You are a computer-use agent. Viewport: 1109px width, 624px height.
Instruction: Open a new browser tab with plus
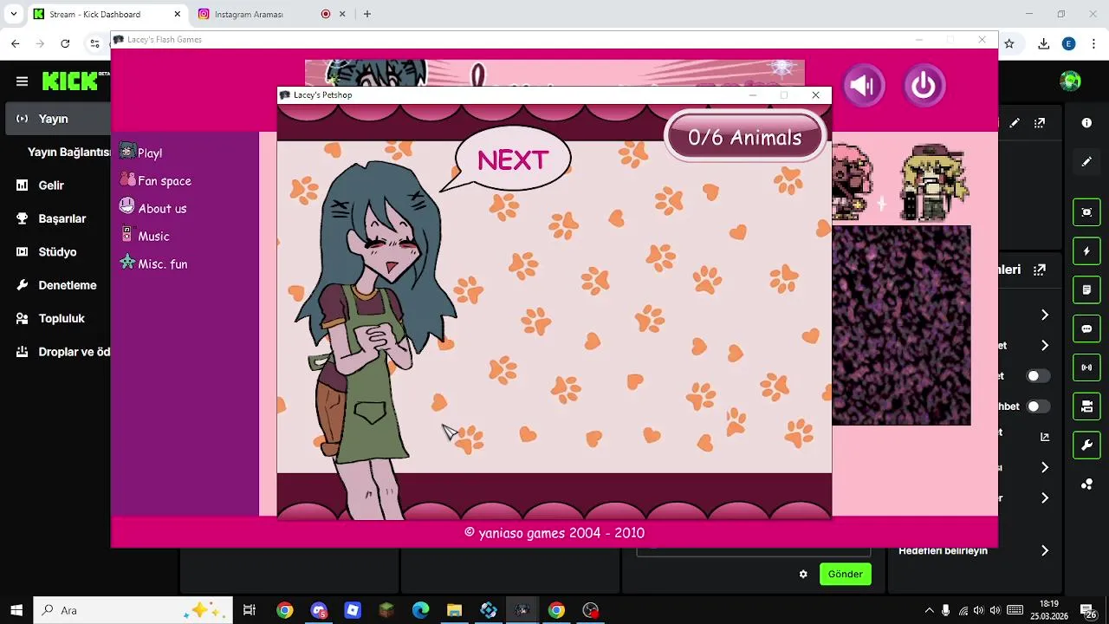click(367, 14)
